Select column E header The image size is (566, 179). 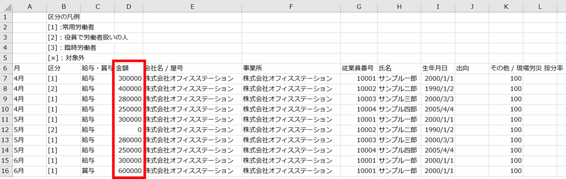193,6
